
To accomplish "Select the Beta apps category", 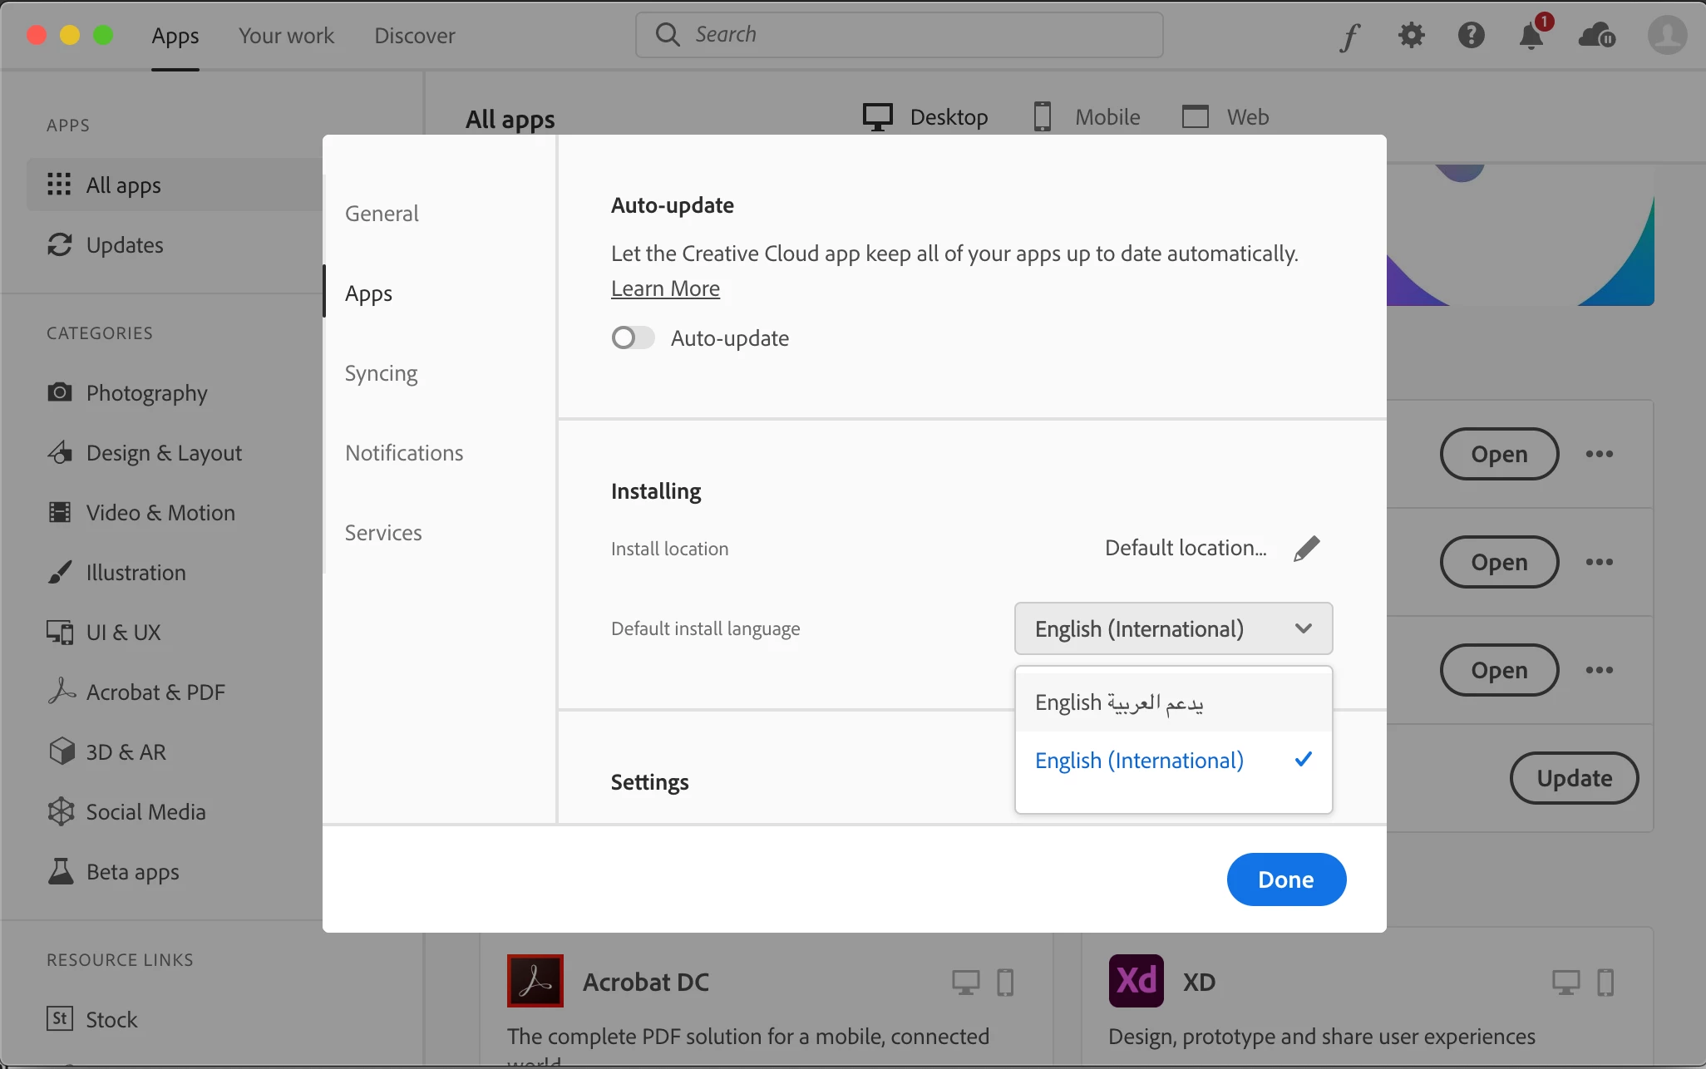I will (x=113, y=871).
